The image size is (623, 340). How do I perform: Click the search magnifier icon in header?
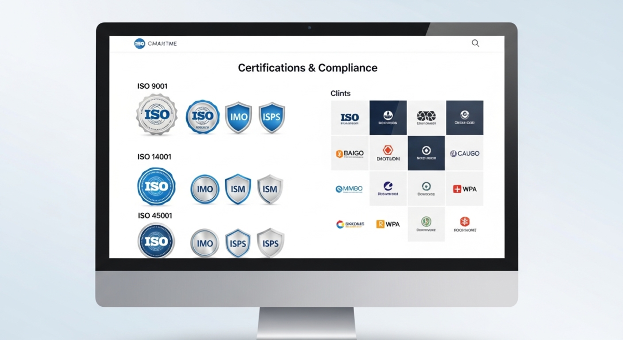[x=475, y=44]
